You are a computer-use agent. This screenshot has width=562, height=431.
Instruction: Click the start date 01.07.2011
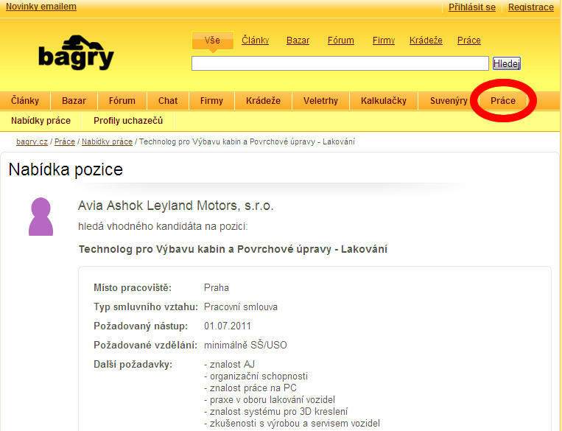(x=228, y=326)
